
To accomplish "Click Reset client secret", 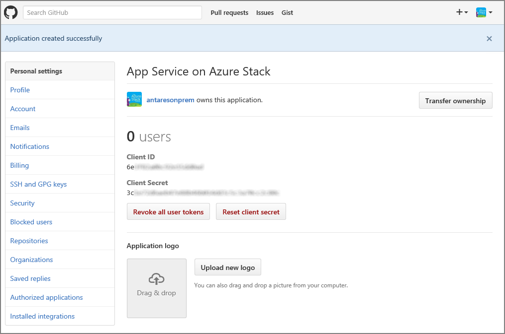I will [251, 211].
